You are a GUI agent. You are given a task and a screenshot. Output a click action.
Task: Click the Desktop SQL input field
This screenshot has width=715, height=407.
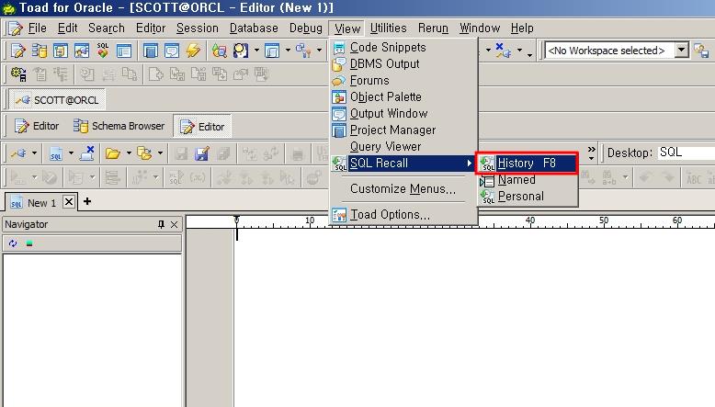click(685, 153)
